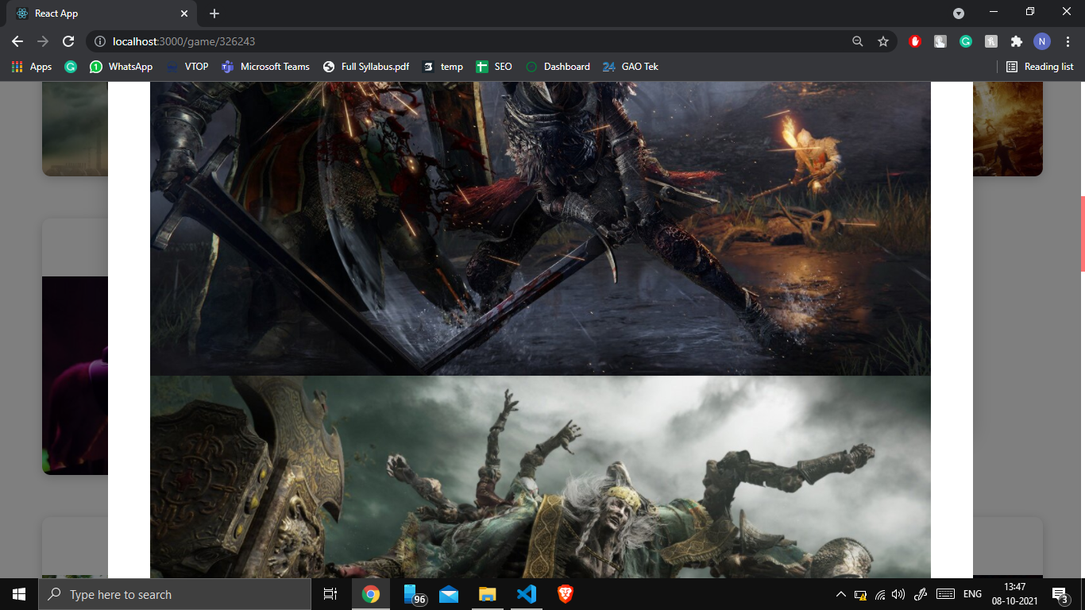The width and height of the screenshot is (1085, 610).
Task: Click the multi-armed creature screenshot
Action: 540,477
